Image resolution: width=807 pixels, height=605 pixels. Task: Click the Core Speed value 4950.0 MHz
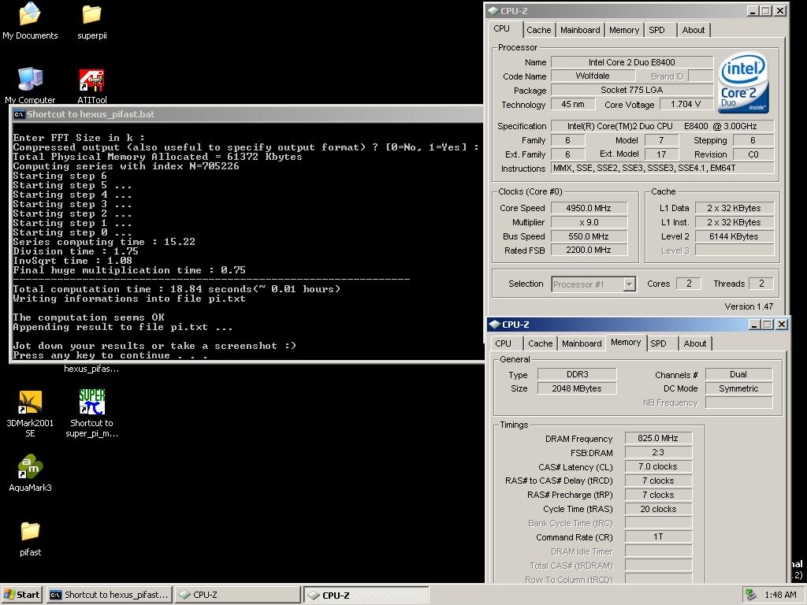point(589,208)
